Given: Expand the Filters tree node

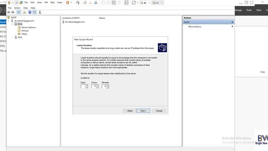Looking at the screenshot, I should pos(15,34).
